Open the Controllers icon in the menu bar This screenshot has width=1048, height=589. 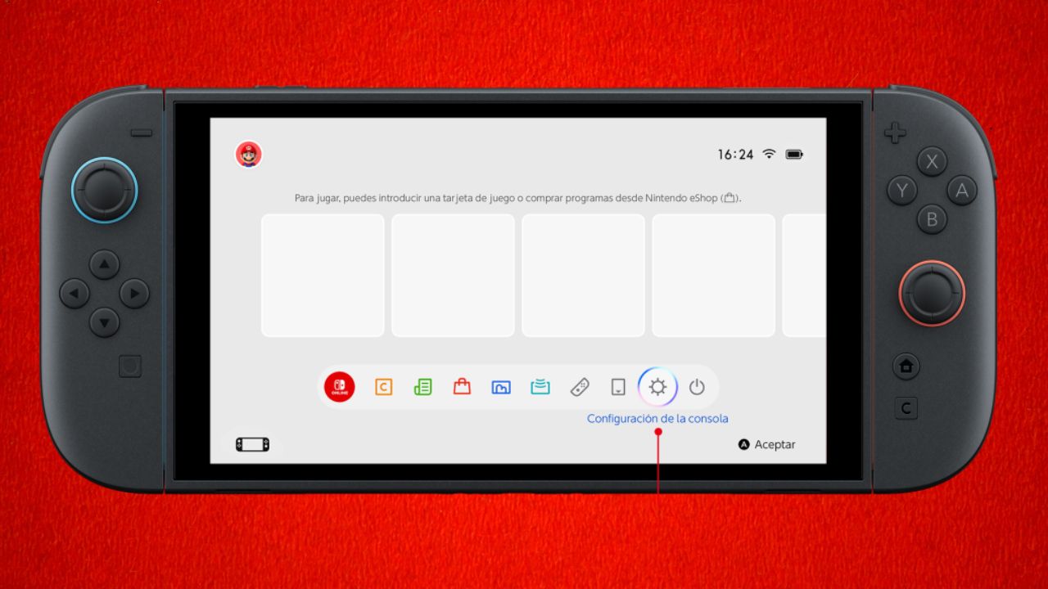click(x=580, y=387)
